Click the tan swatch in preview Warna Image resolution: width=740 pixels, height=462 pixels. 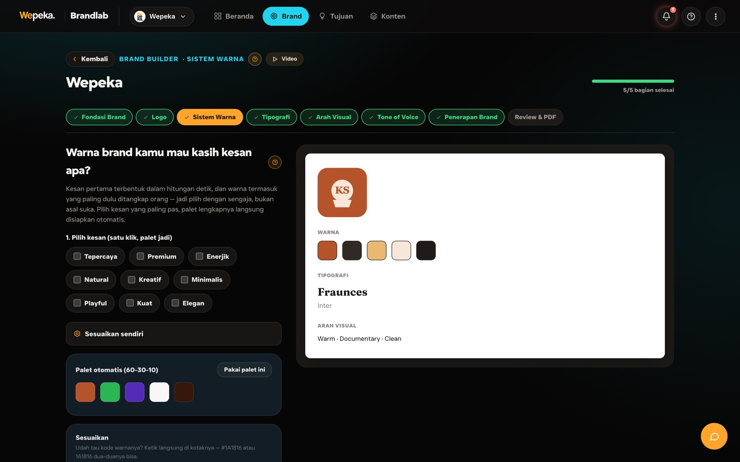pos(376,250)
